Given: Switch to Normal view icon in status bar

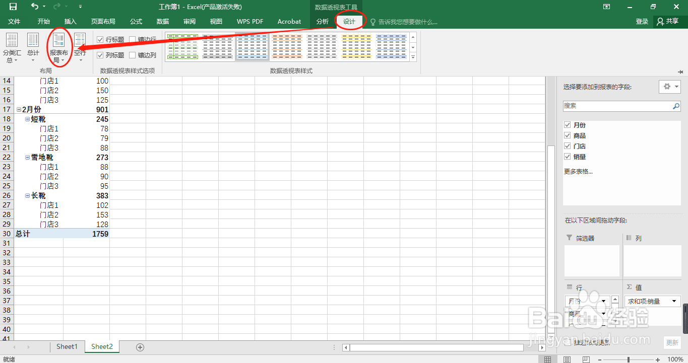Looking at the screenshot, I should tap(548, 359).
